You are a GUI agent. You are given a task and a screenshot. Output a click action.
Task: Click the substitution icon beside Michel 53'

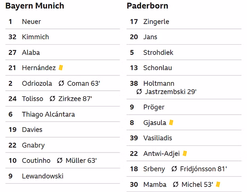tap(176, 185)
